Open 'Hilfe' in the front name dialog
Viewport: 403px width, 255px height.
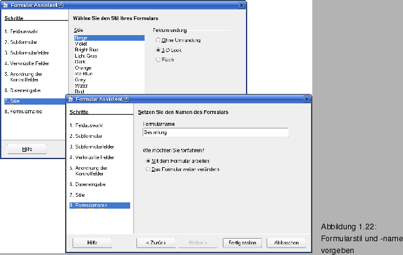(x=92, y=242)
